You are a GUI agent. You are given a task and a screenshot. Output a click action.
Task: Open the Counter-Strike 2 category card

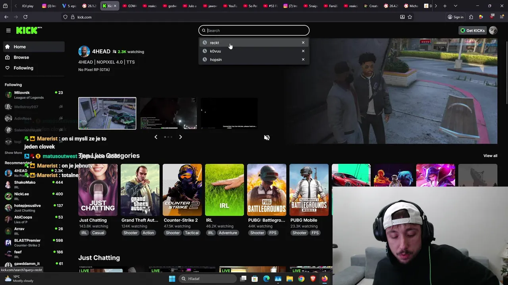(x=182, y=190)
